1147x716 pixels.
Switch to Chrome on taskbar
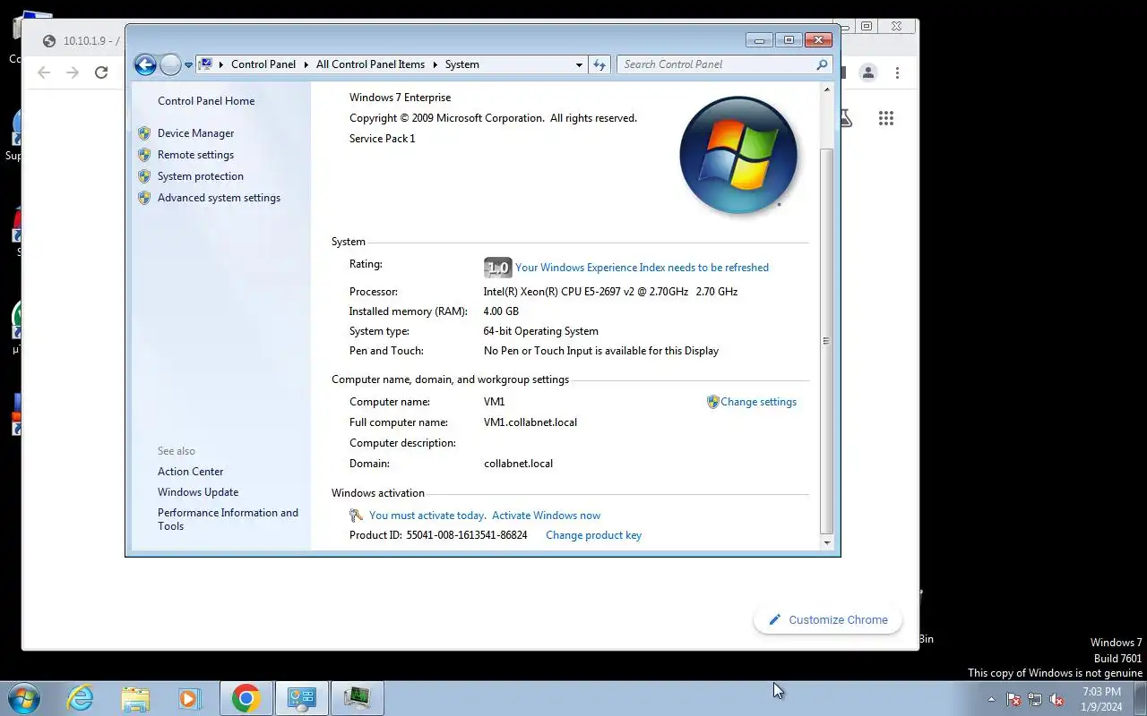(x=246, y=698)
